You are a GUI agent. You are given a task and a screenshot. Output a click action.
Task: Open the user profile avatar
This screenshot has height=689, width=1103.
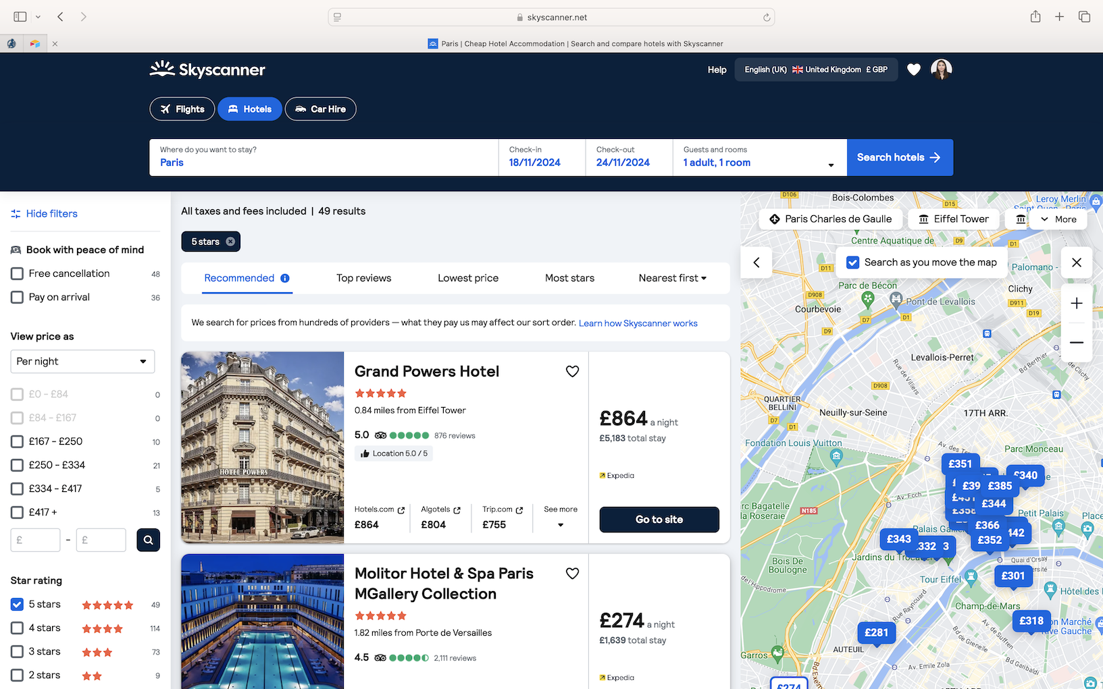click(942, 69)
